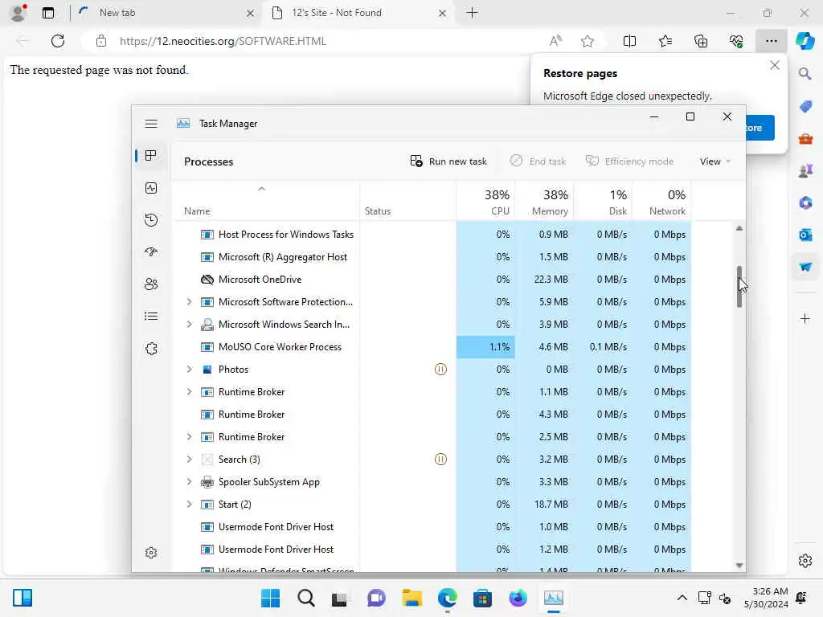823x617 pixels.
Task: Open Edge split screen icon
Action: tap(629, 41)
